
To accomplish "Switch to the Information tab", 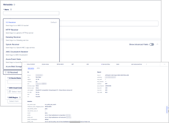I will tap(31, 68).
